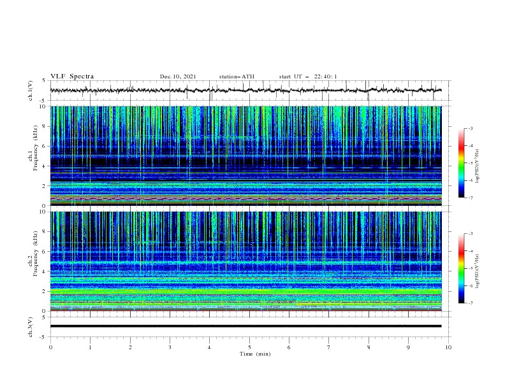Click the ch.3 flat black waveform trace
This screenshot has width=505, height=390.
click(x=245, y=326)
